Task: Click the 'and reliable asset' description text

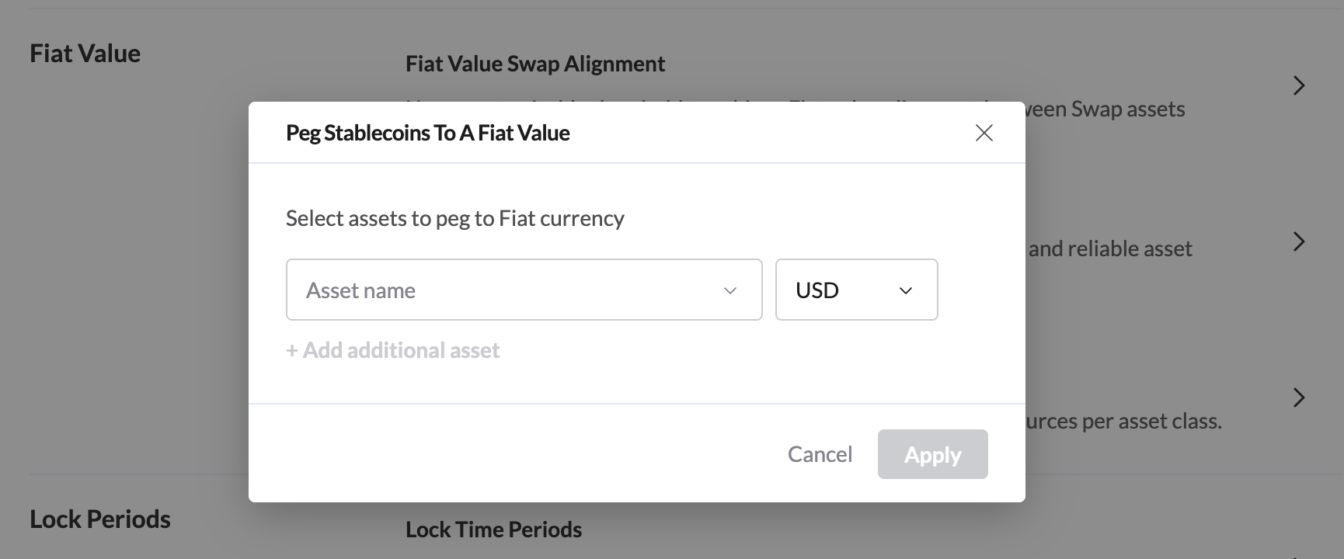Action: coord(1109,248)
